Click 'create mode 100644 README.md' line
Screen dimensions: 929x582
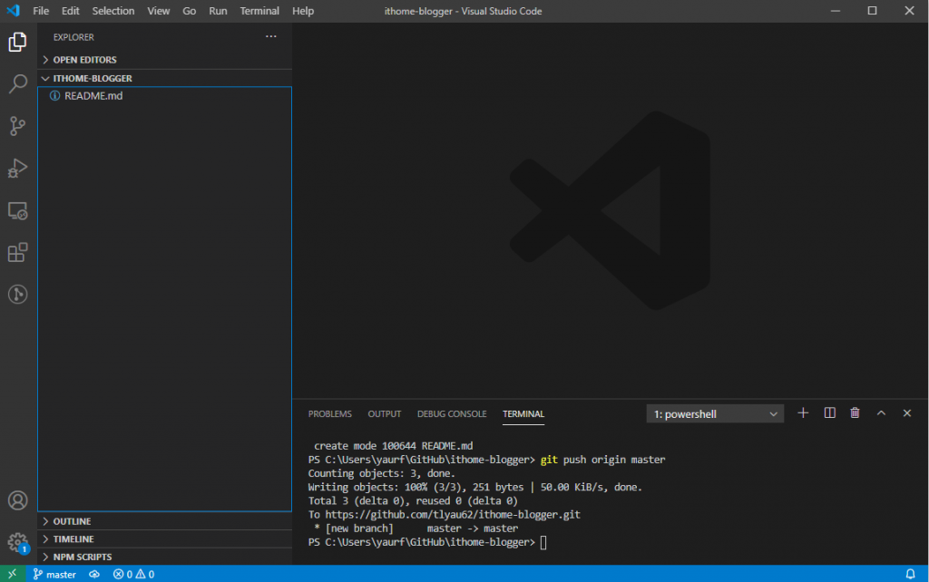pos(394,446)
